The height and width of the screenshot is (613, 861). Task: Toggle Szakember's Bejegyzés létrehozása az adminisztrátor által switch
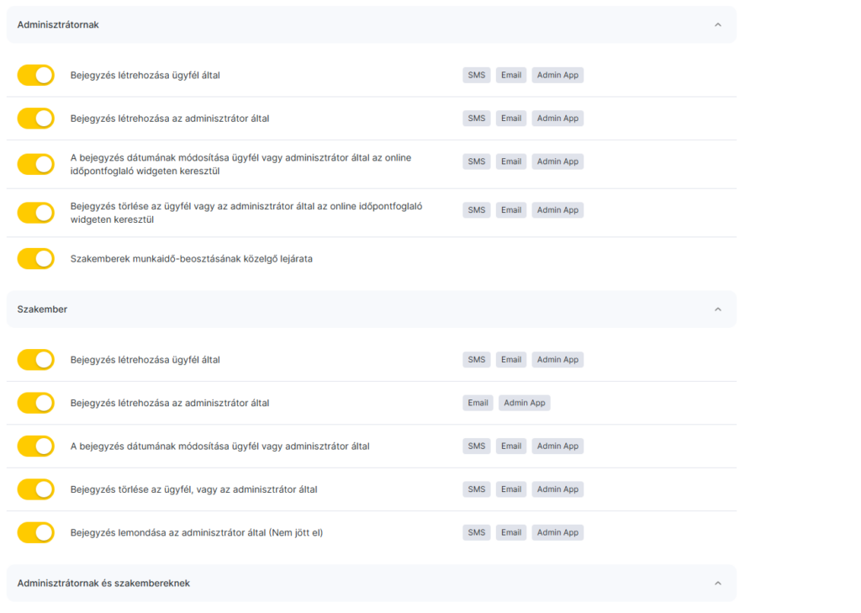point(35,403)
